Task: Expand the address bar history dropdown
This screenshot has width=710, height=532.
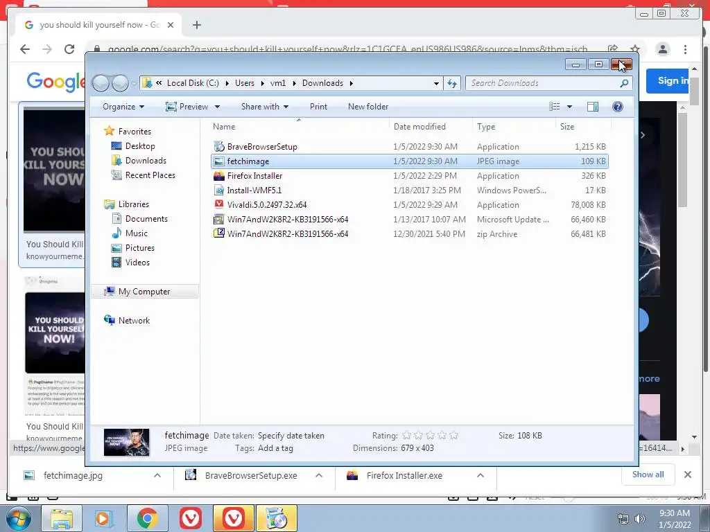Action: [x=436, y=83]
